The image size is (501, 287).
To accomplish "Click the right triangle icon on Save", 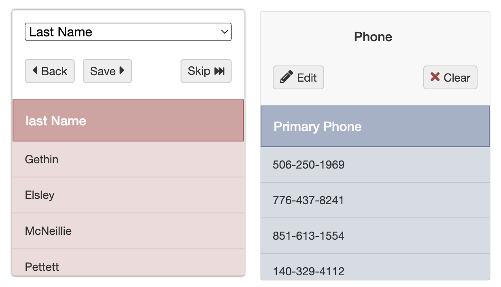I will point(122,71).
